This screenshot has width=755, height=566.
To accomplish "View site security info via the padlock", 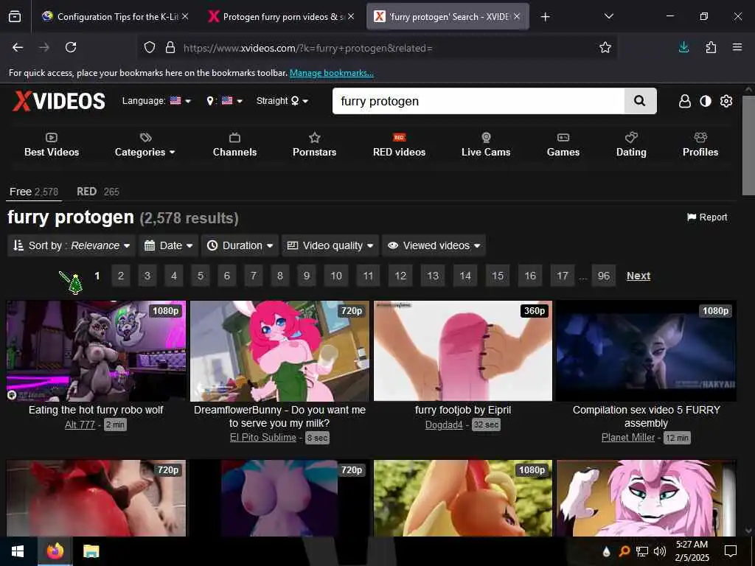I will [x=170, y=48].
